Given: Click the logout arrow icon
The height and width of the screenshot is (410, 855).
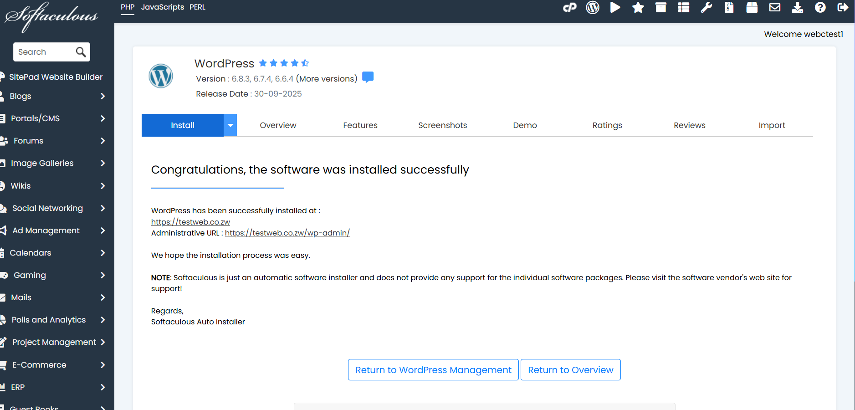Looking at the screenshot, I should [x=843, y=7].
